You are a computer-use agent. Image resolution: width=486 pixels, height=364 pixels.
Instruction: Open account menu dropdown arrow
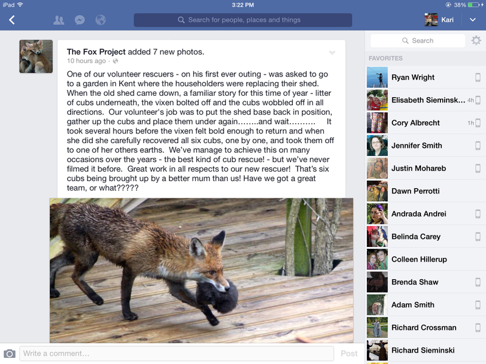[473, 20]
